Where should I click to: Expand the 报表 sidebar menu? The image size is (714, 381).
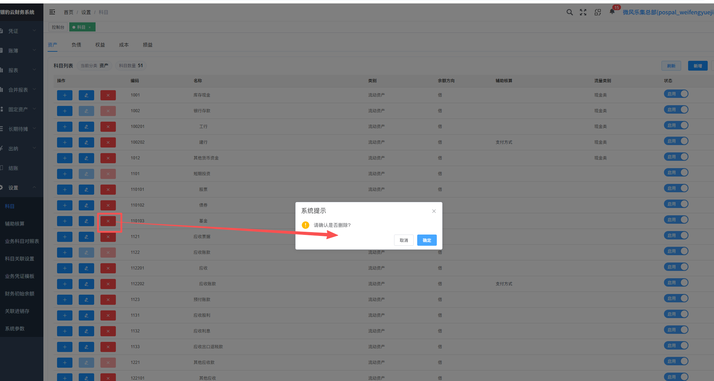(x=20, y=70)
